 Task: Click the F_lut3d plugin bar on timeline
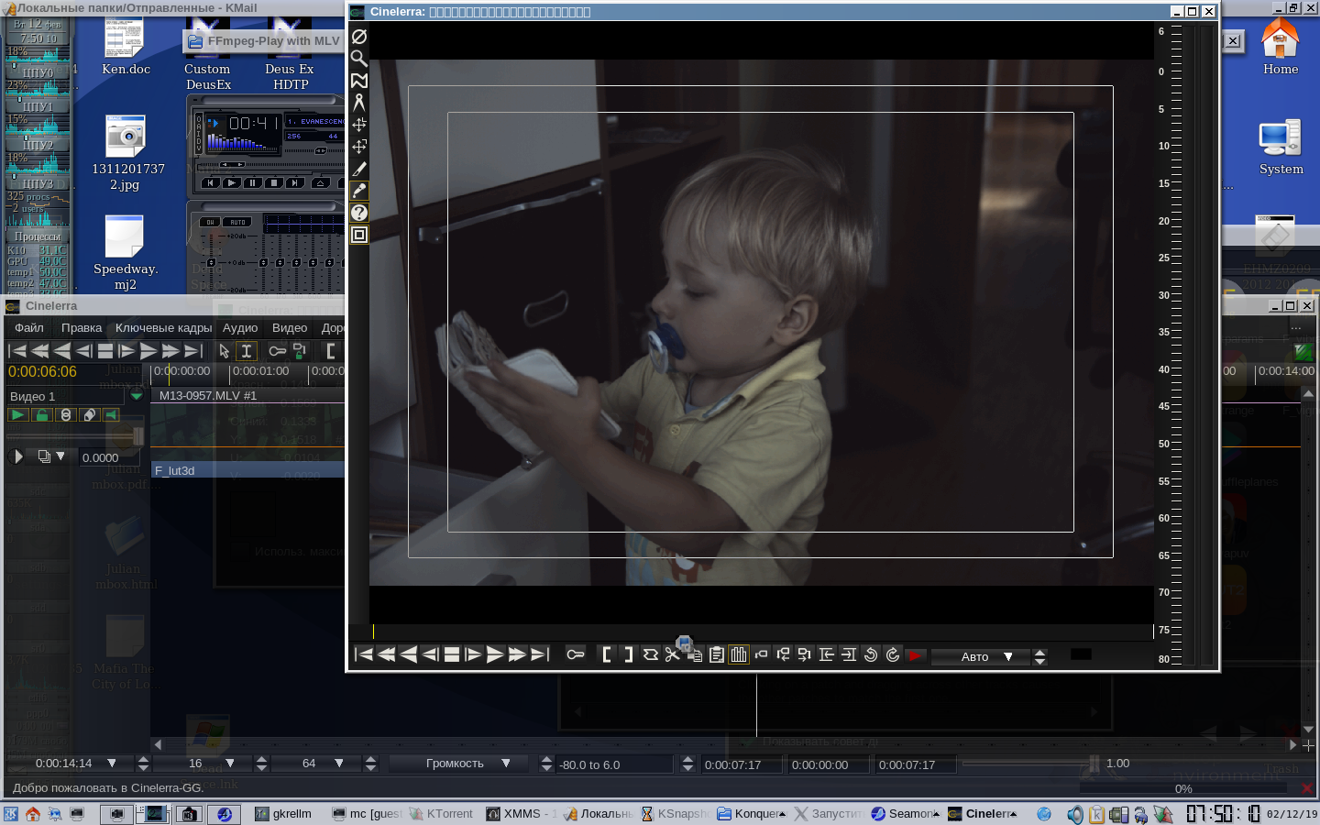click(x=247, y=470)
